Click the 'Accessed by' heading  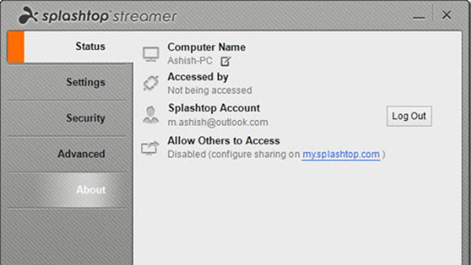[x=198, y=77]
